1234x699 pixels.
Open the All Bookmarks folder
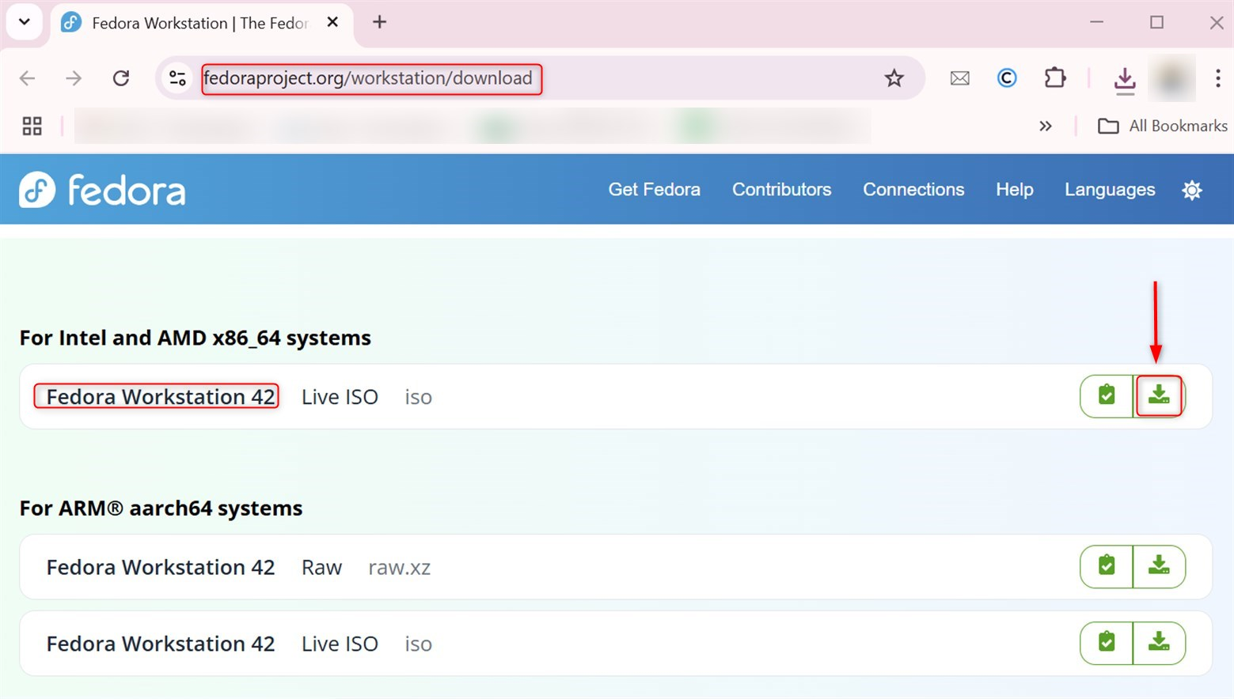click(1163, 126)
